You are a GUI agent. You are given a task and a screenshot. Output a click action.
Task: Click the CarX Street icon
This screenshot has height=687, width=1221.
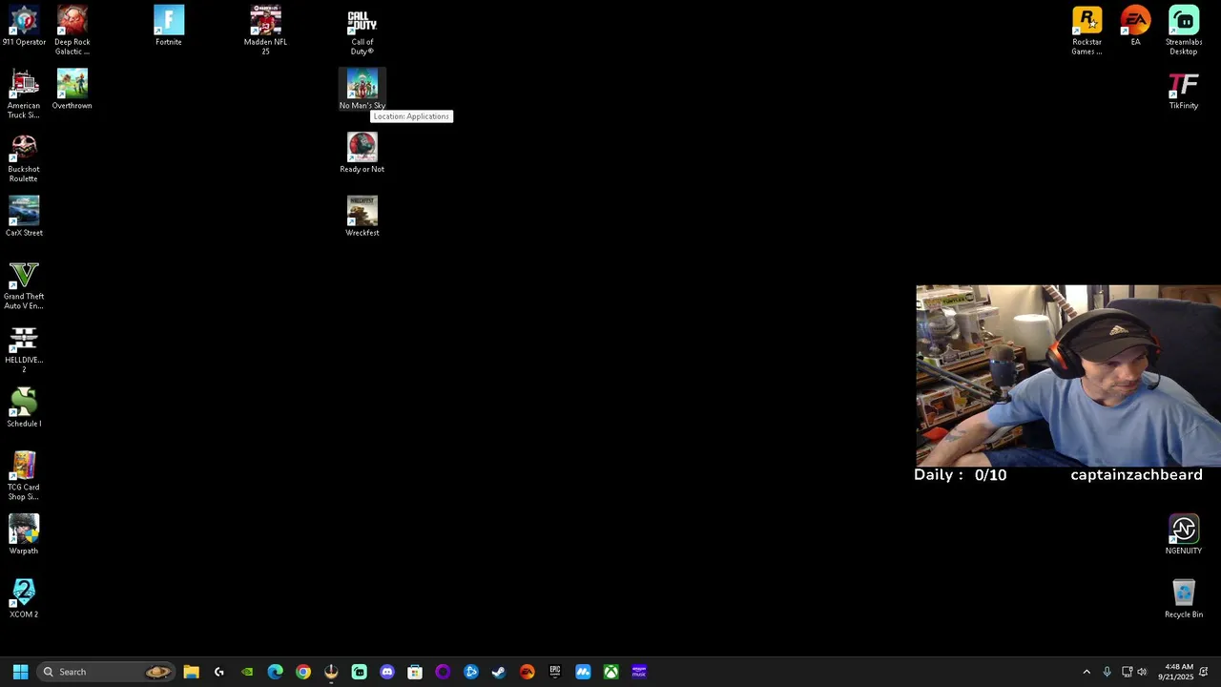tap(24, 217)
